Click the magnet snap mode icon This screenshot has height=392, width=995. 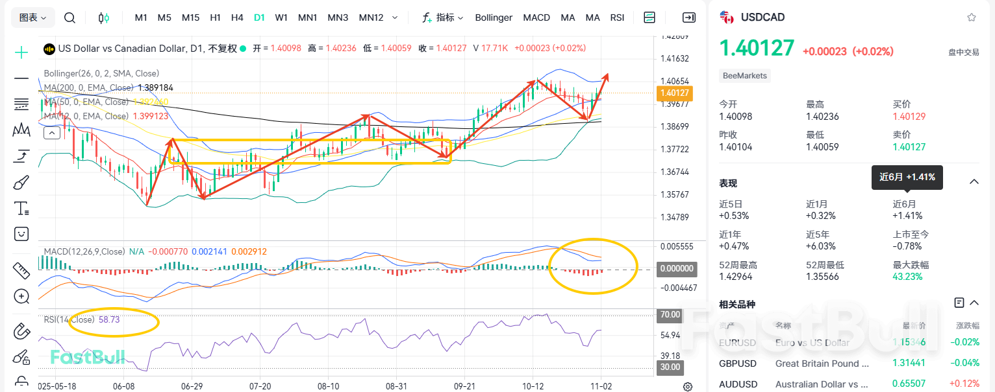click(x=21, y=331)
